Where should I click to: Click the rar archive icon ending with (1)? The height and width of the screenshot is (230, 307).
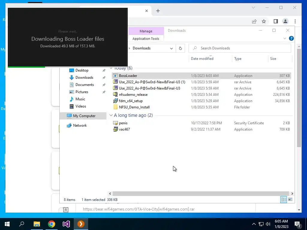tap(115, 82)
